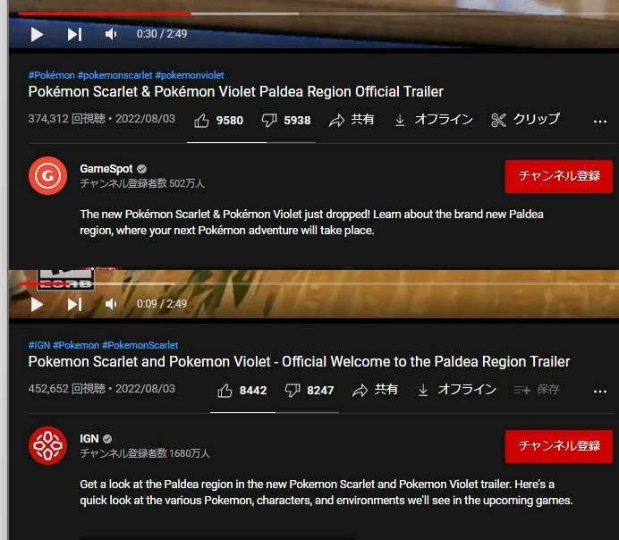Screen dimensions: 619x540
Task: Open the IGN channel name link
Action: tap(89, 439)
